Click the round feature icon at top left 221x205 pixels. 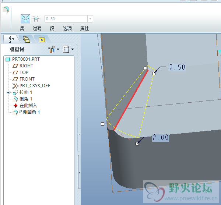[6, 9]
